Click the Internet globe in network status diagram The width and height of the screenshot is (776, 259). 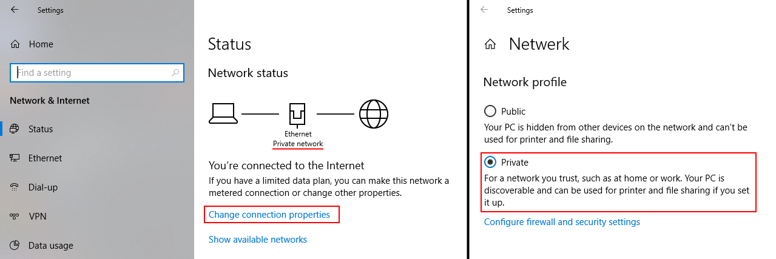[374, 113]
